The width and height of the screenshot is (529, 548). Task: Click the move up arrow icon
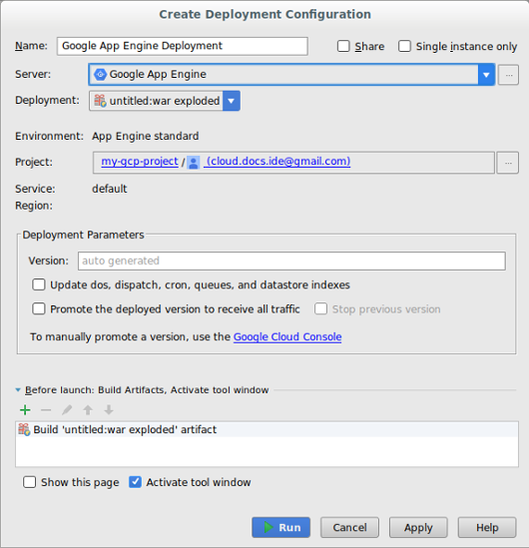click(x=88, y=410)
